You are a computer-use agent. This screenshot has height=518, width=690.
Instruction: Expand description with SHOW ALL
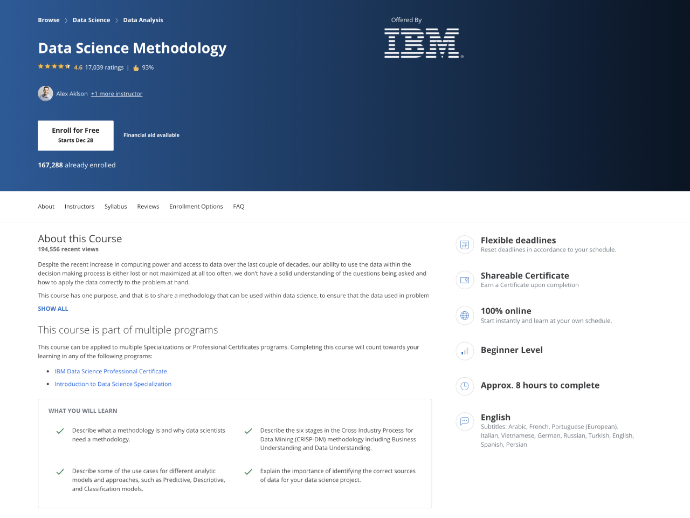click(x=53, y=309)
